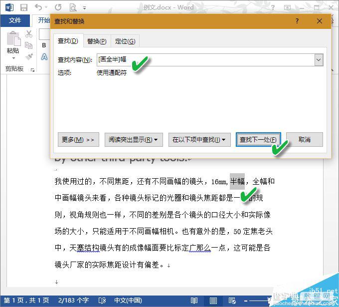Switch to Web Layout view icon
The image size is (339, 307).
point(232,301)
